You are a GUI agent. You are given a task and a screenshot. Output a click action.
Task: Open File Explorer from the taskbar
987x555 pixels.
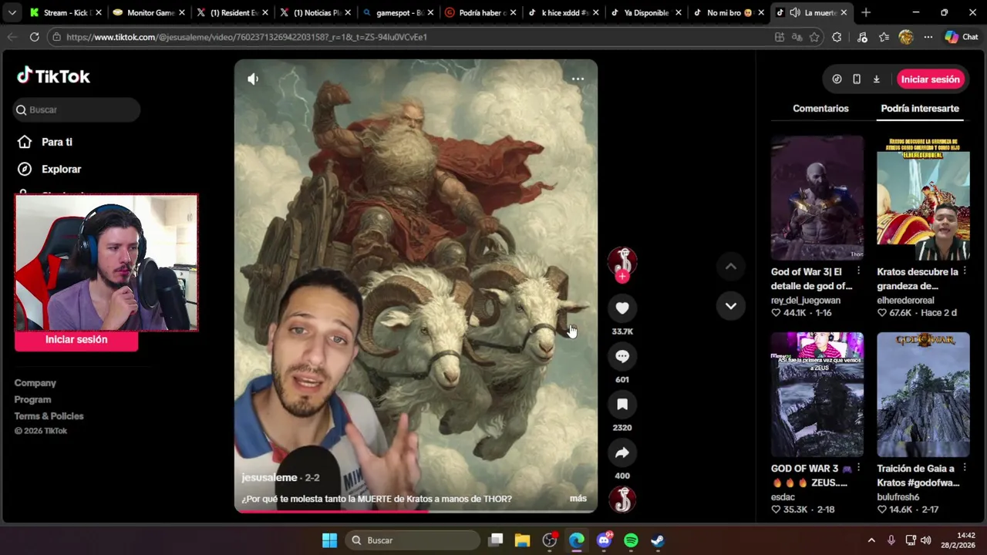tap(522, 540)
